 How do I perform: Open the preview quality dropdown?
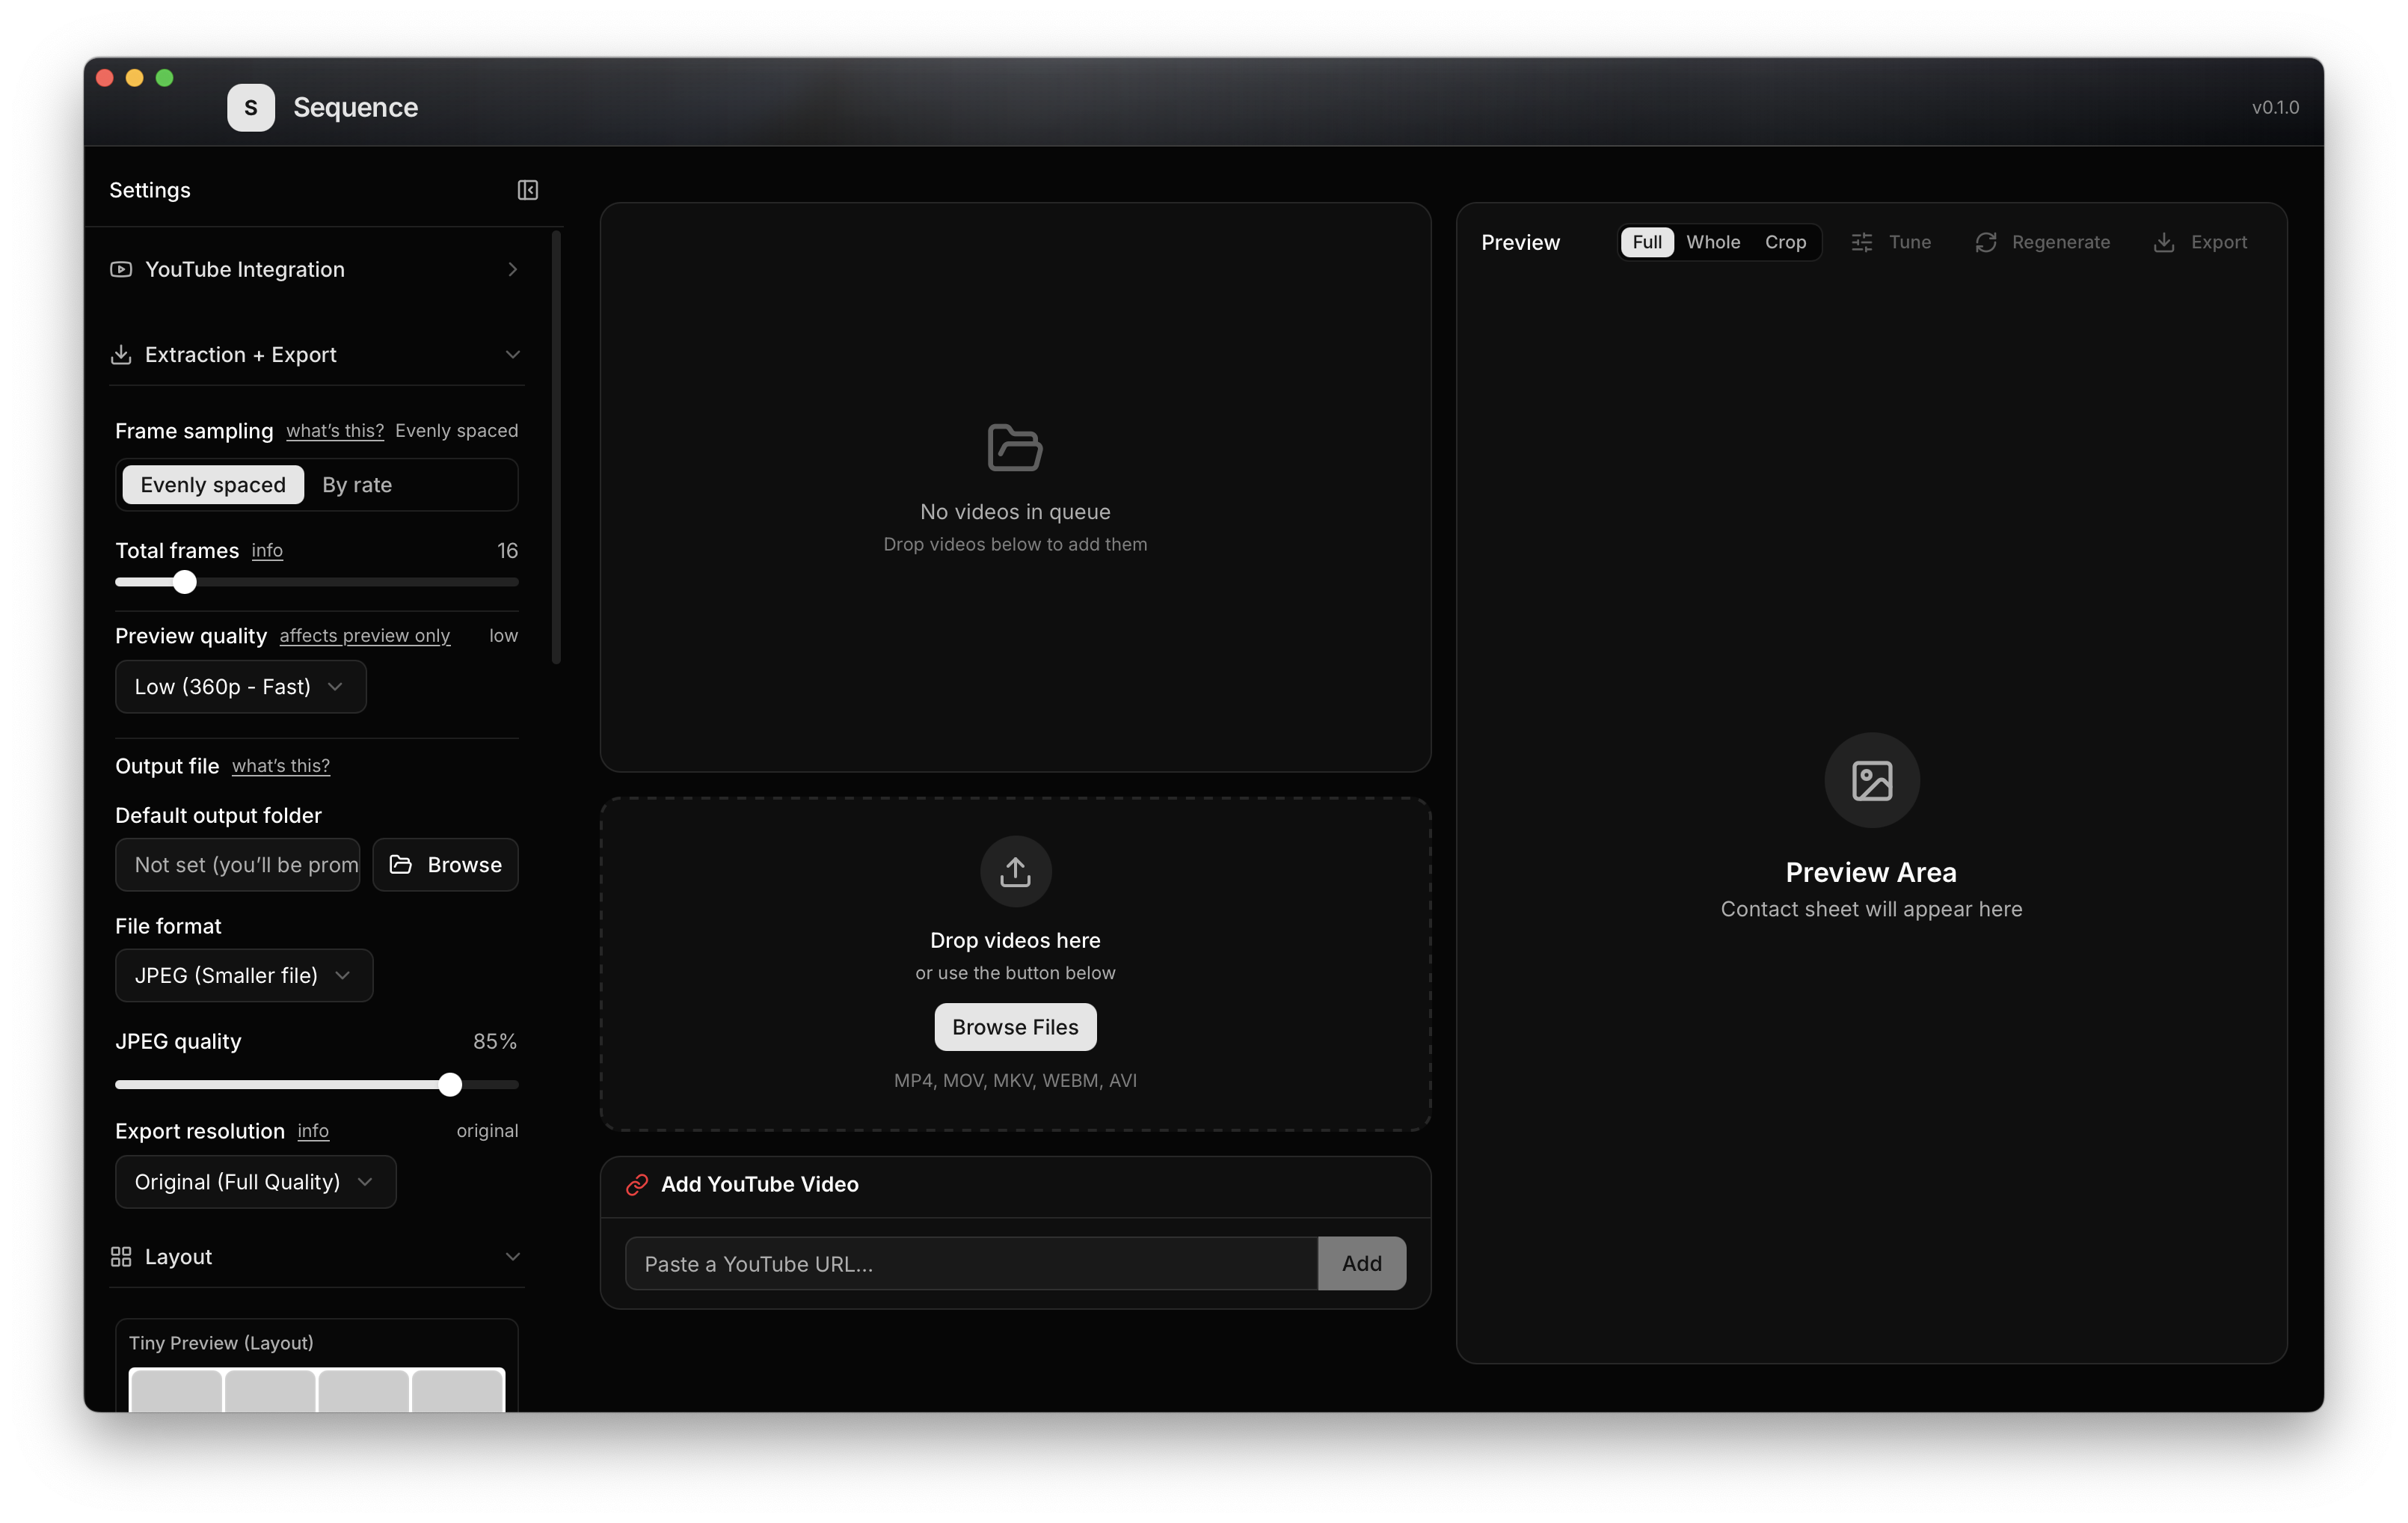[x=240, y=687]
